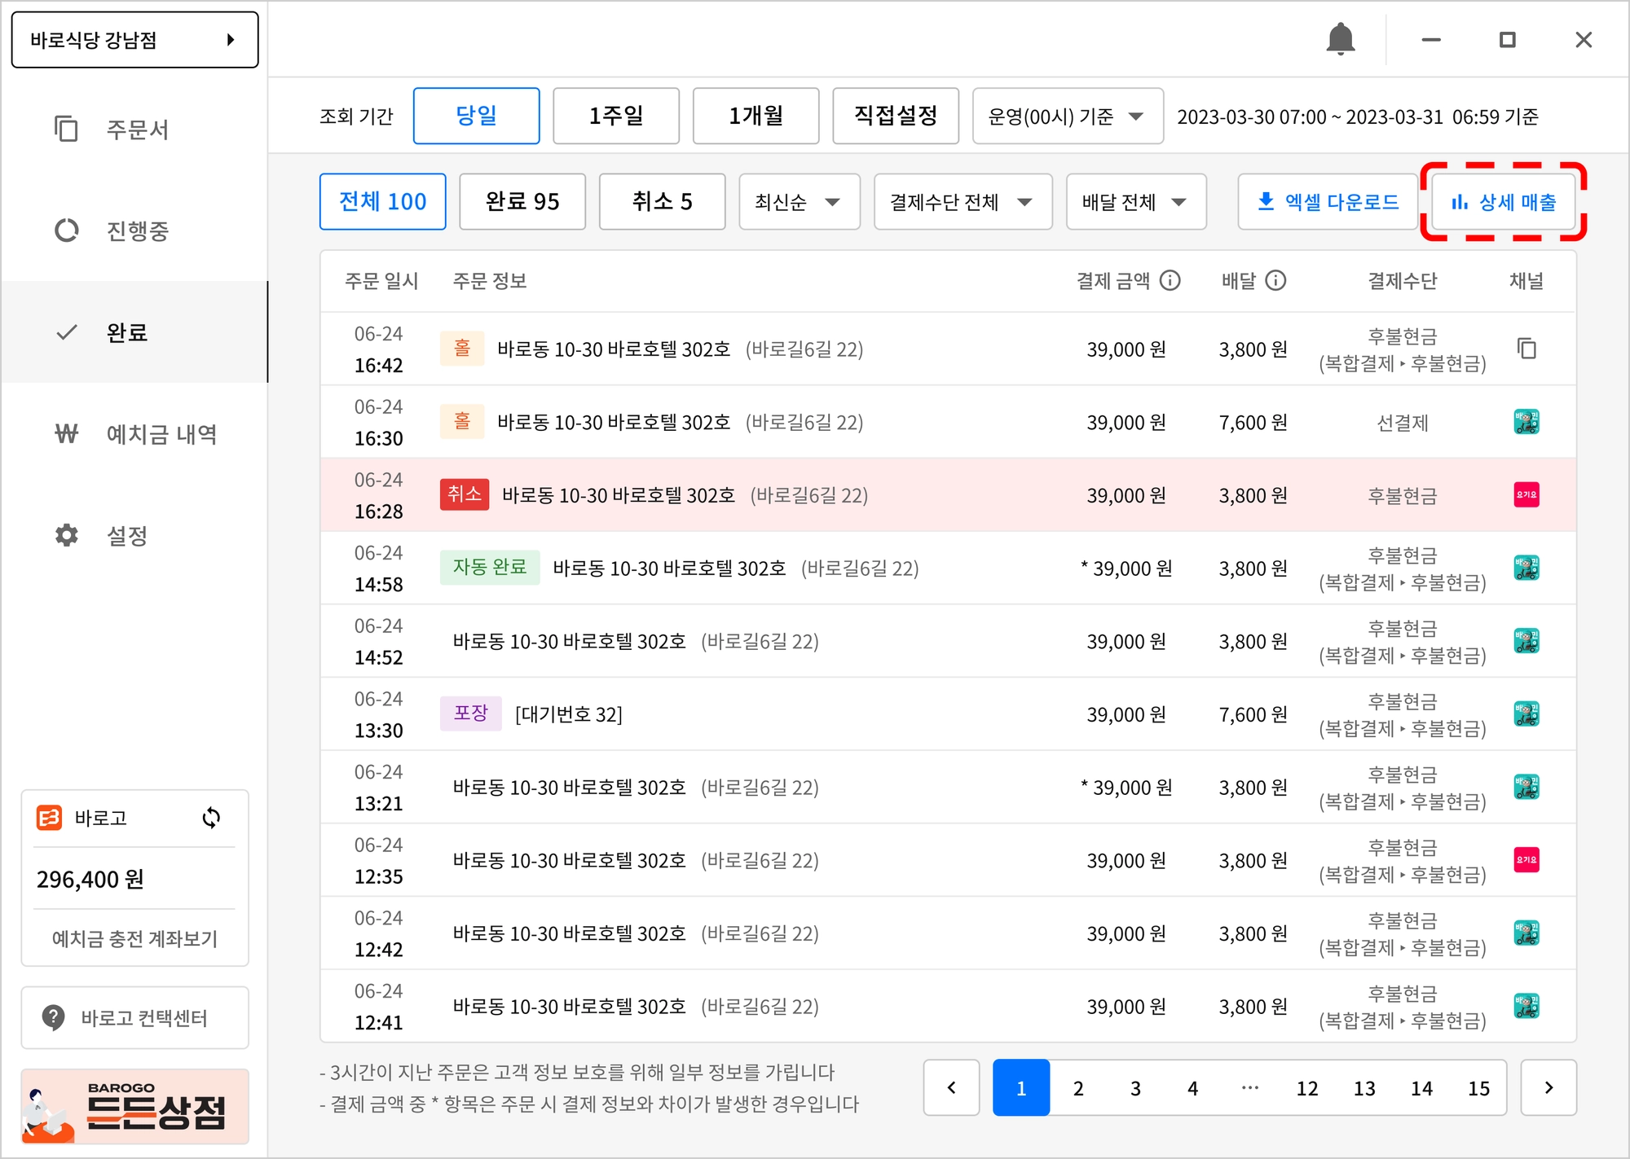Click 엑셀 다운로드 button

1328,201
